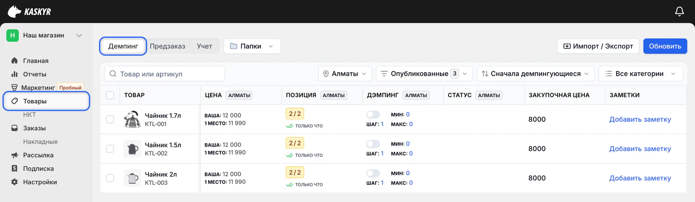Viewport: 695px width, 202px height.
Task: Open Настройки gear icon
Action: pyautogui.click(x=14, y=182)
